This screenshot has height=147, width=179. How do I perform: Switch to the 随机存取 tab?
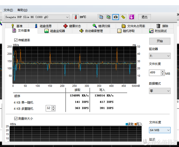click(126, 31)
